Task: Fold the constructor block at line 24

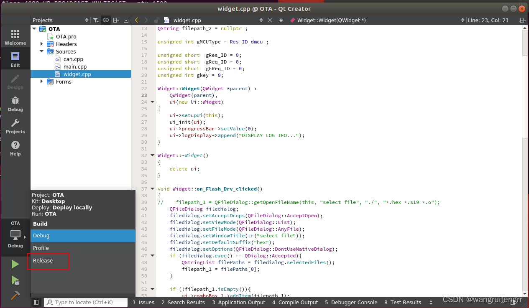Action: (153, 102)
